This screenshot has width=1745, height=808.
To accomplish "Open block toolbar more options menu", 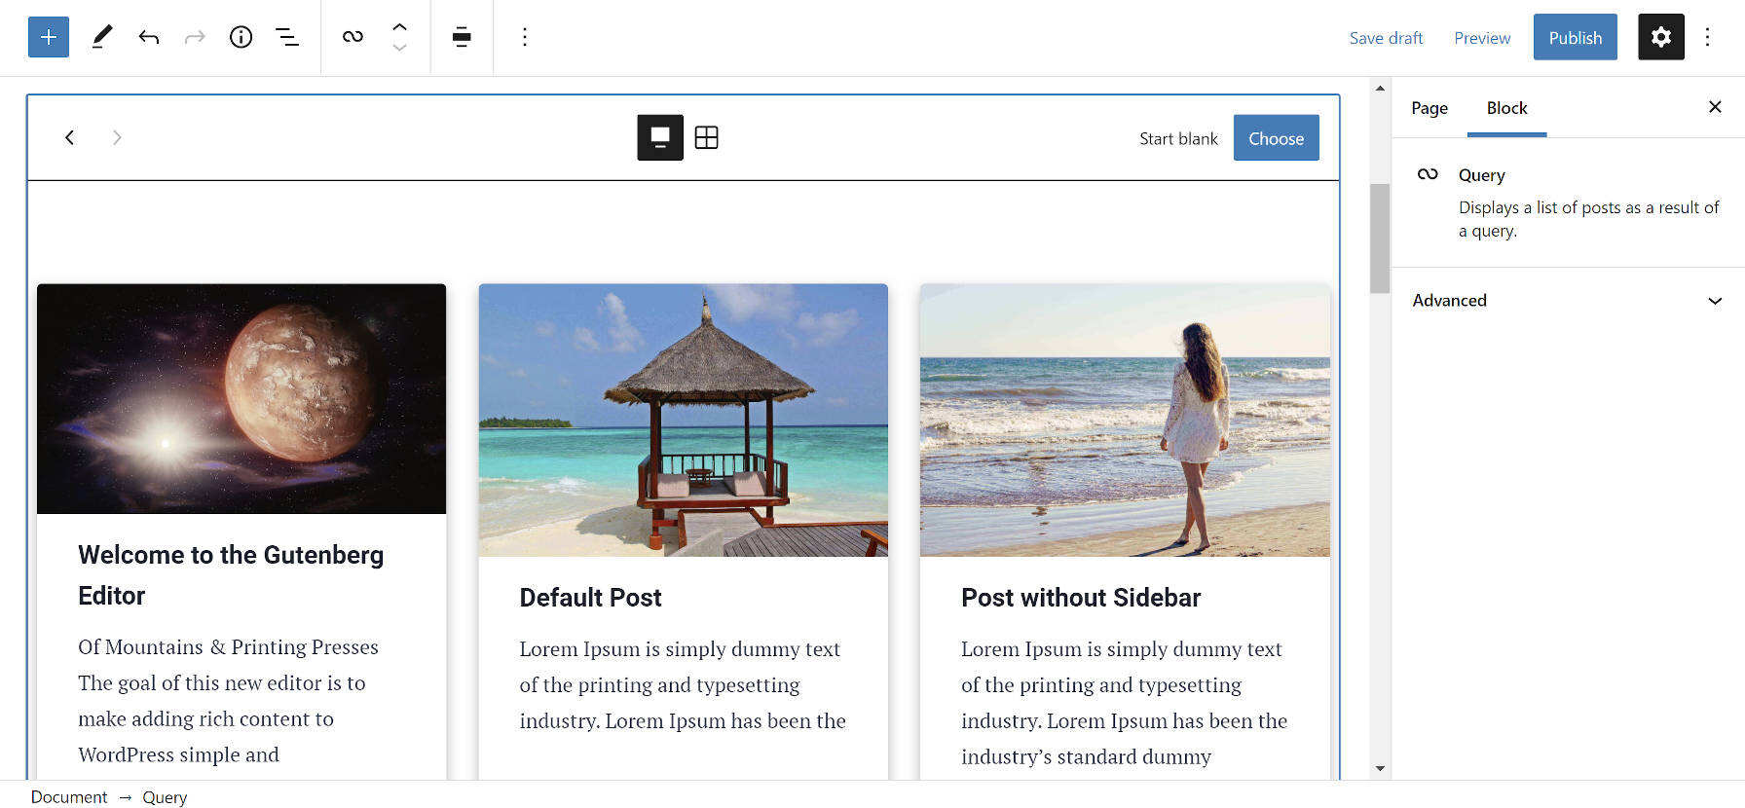I will pyautogui.click(x=525, y=37).
